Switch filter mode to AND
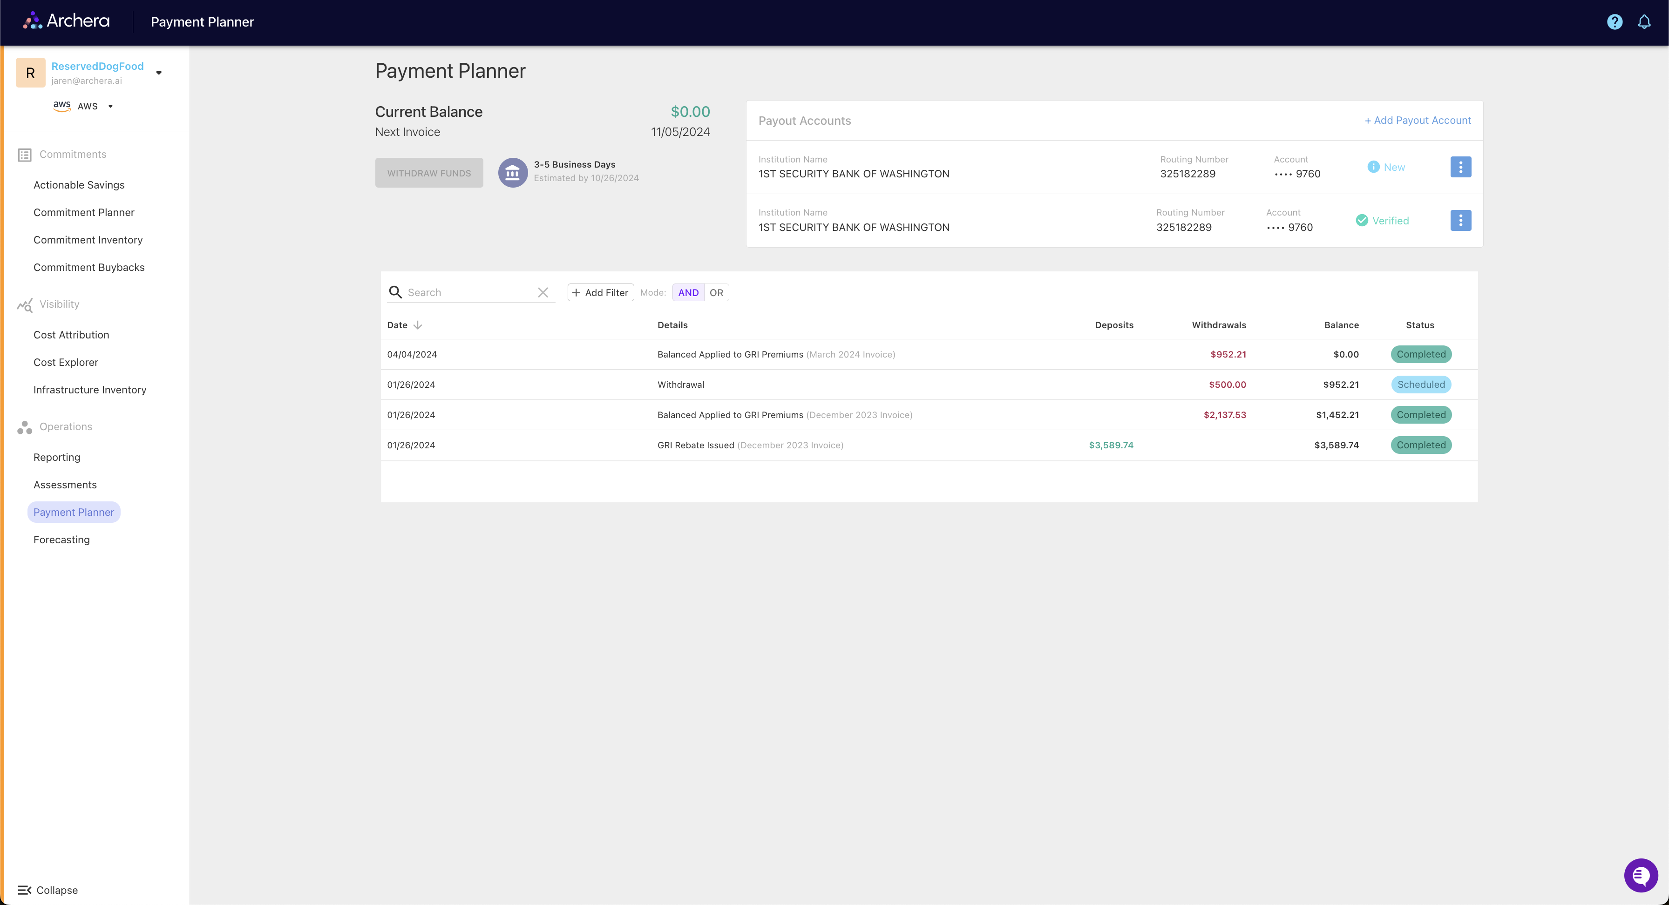This screenshot has width=1669, height=905. [688, 293]
